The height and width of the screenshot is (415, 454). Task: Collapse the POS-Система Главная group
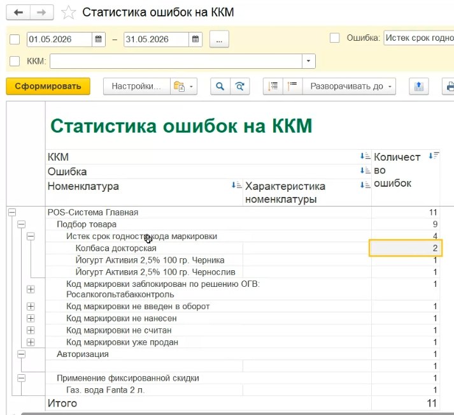pyautogui.click(x=12, y=212)
